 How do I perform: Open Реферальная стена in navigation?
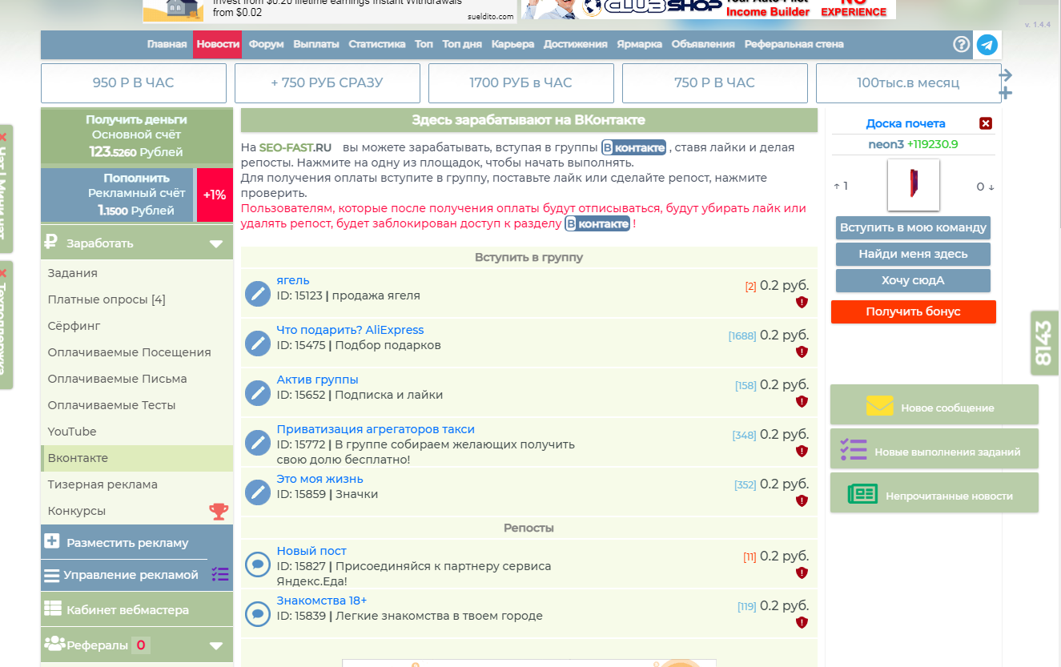794,44
